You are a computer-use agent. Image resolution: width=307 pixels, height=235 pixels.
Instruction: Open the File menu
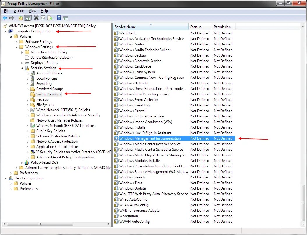coord(7,11)
